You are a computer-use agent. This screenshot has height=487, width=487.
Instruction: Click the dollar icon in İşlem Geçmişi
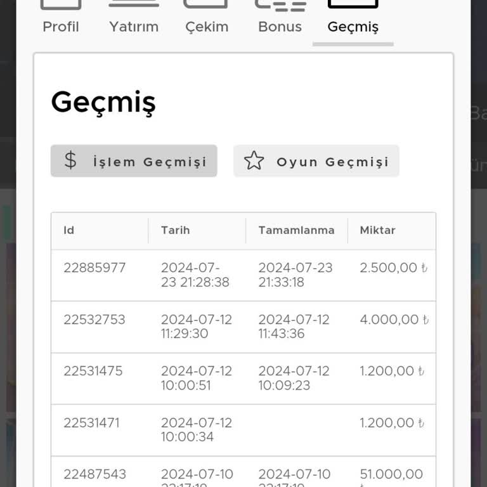click(x=70, y=160)
